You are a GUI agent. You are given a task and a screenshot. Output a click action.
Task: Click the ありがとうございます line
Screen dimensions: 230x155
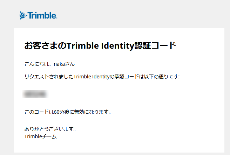(50, 129)
